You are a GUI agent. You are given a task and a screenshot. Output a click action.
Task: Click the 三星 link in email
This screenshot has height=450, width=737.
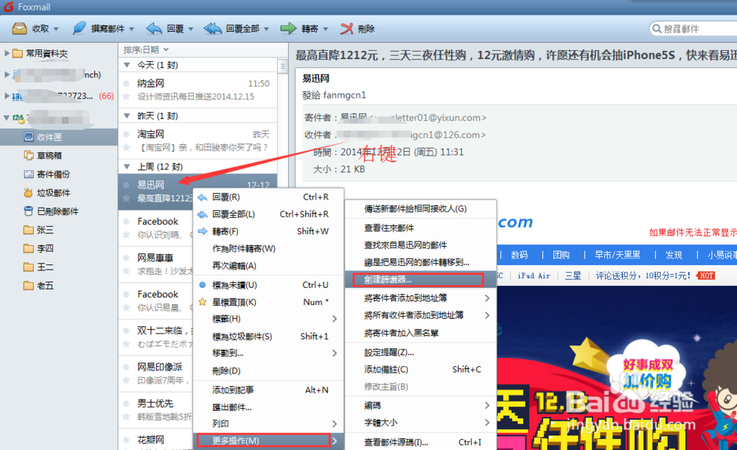click(573, 275)
